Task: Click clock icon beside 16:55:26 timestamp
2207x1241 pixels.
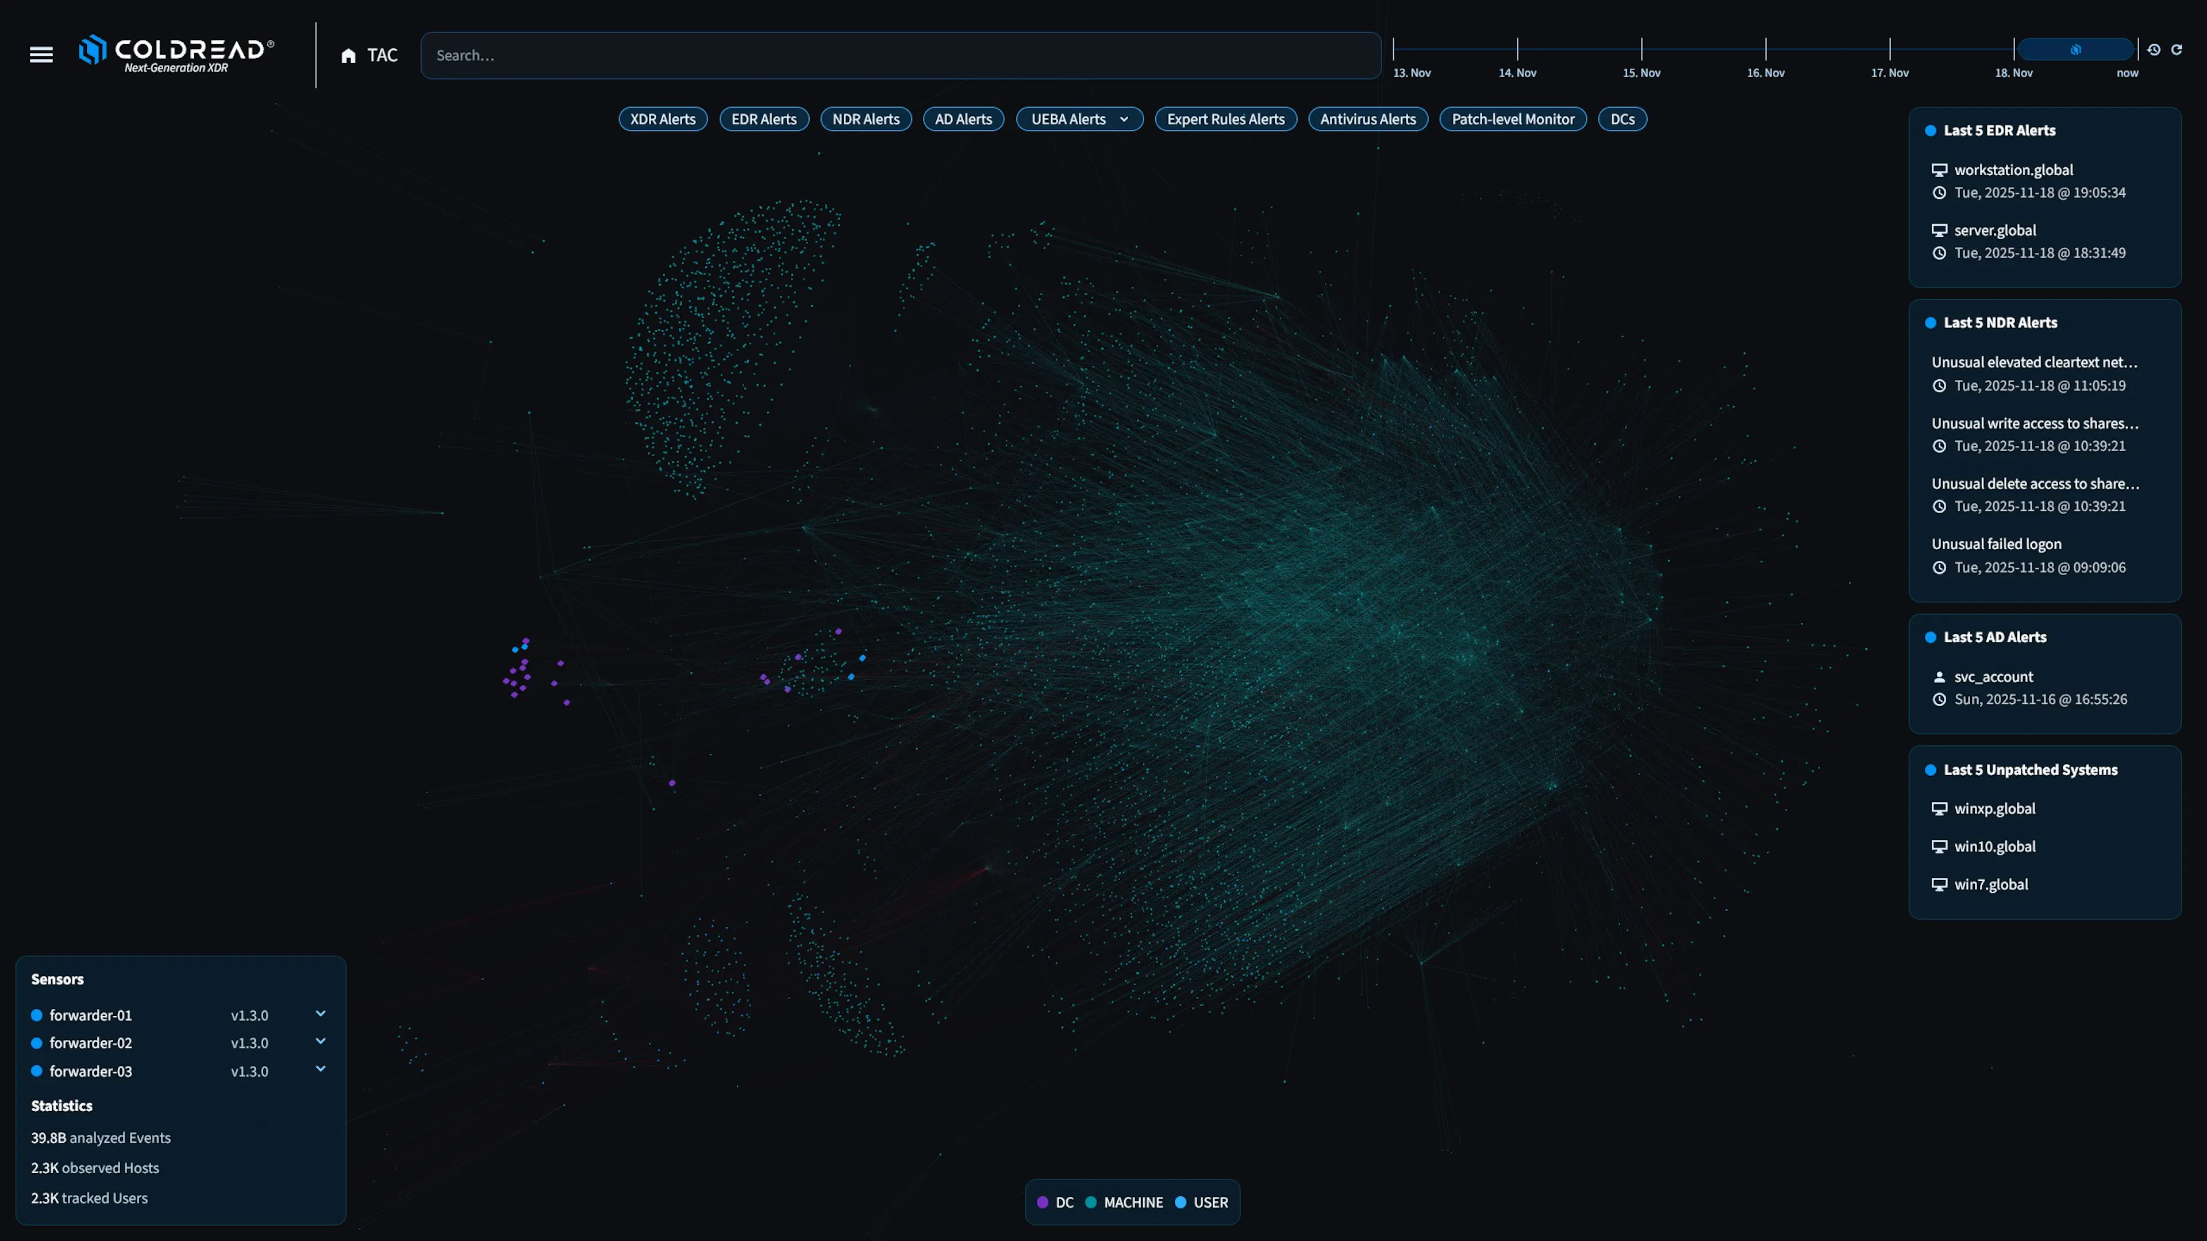Action: (1939, 699)
